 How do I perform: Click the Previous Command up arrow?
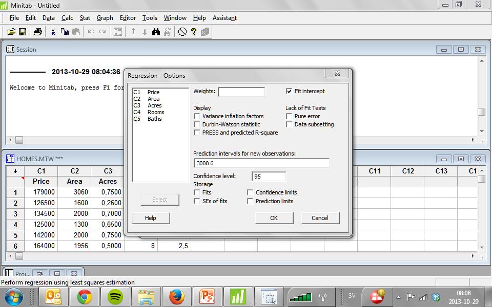point(133,32)
